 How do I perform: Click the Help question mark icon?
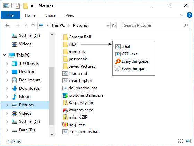189,15
